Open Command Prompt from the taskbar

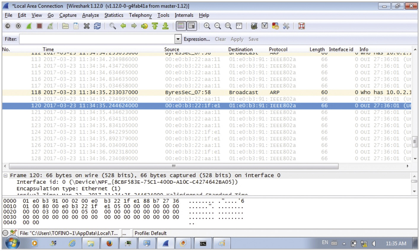coord(203,243)
